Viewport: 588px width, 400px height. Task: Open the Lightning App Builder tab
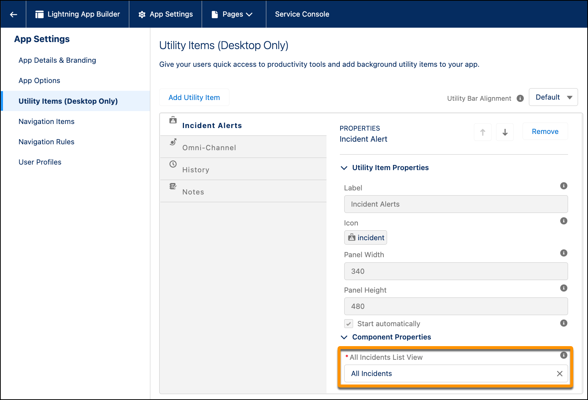pos(78,14)
